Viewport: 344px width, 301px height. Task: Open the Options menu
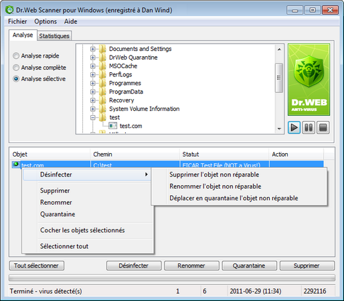46,21
